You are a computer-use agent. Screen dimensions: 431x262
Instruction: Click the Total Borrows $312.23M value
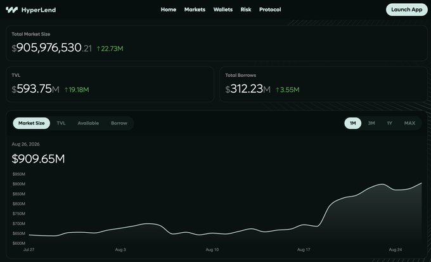(248, 89)
